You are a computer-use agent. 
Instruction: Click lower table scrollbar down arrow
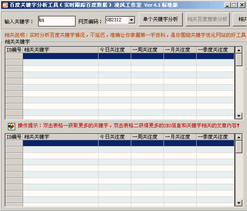coord(239,203)
